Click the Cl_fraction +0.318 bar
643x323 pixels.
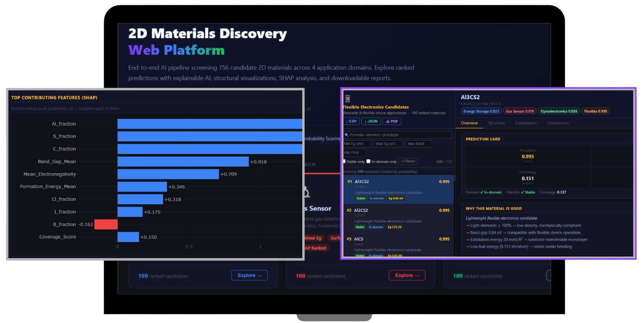(x=140, y=199)
